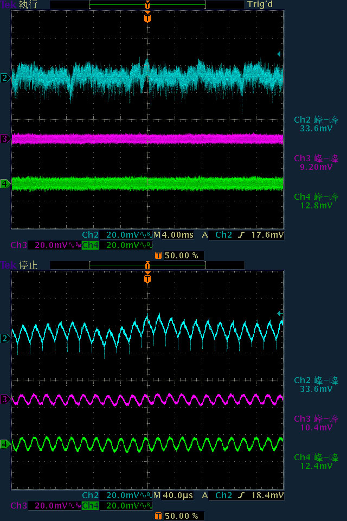Click the A Ch2 trigger source beside 17.6mV
The height and width of the screenshot is (521, 347).
[x=217, y=235]
